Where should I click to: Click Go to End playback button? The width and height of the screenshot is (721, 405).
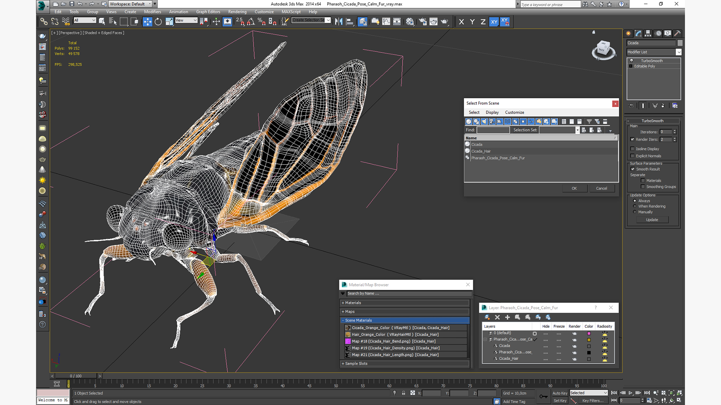[647, 393]
